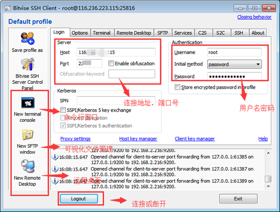This screenshot has width=280, height=212.
Task: Click the Bitvise title bar app icon
Action: click(8, 8)
